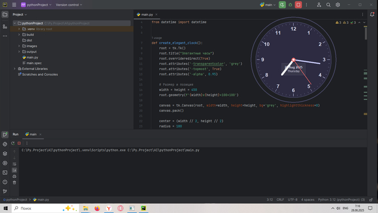The image size is (378, 213).
Task: Open Code With Me user icon
Action: pos(319,5)
